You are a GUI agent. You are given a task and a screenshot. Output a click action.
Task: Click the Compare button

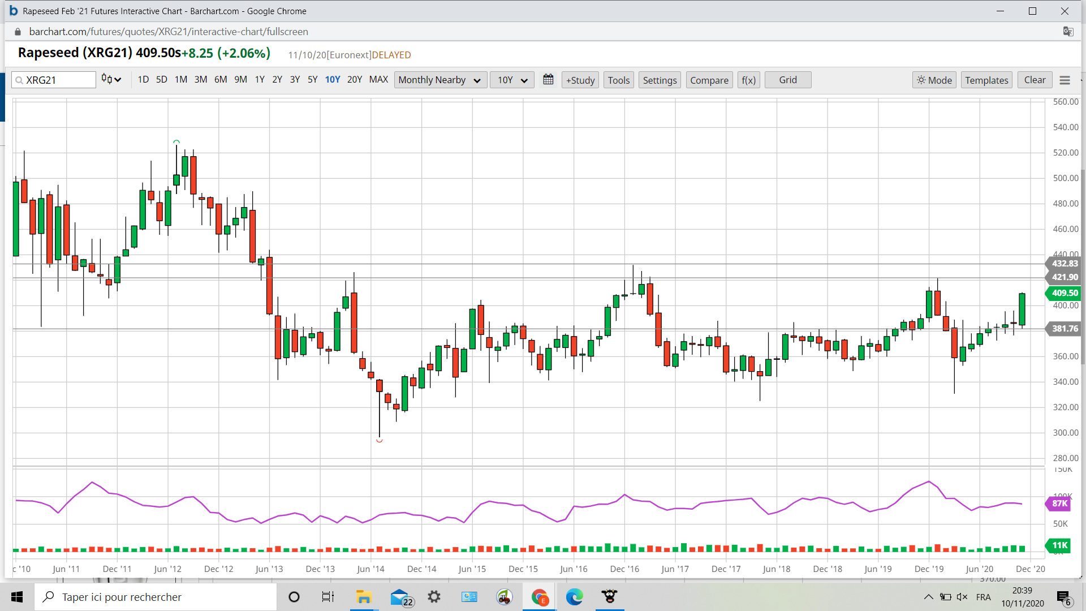pos(709,80)
